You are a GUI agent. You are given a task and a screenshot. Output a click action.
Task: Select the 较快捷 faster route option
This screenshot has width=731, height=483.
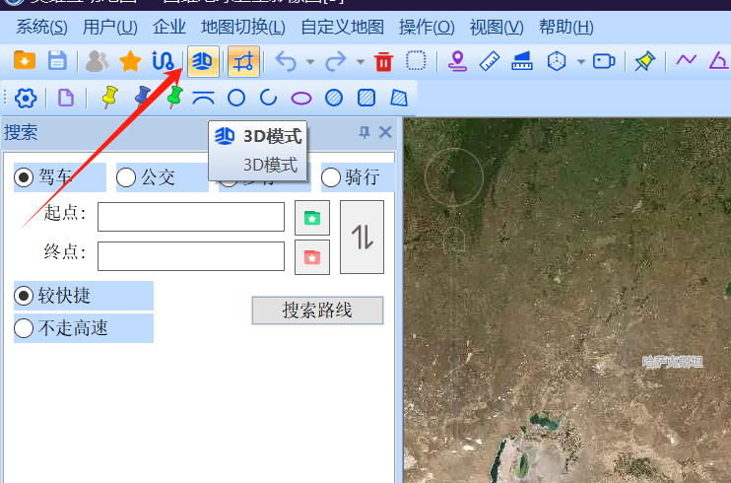coord(24,296)
